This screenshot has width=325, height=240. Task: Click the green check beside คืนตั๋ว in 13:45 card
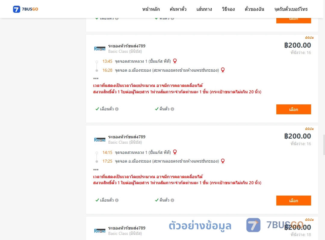(157, 109)
